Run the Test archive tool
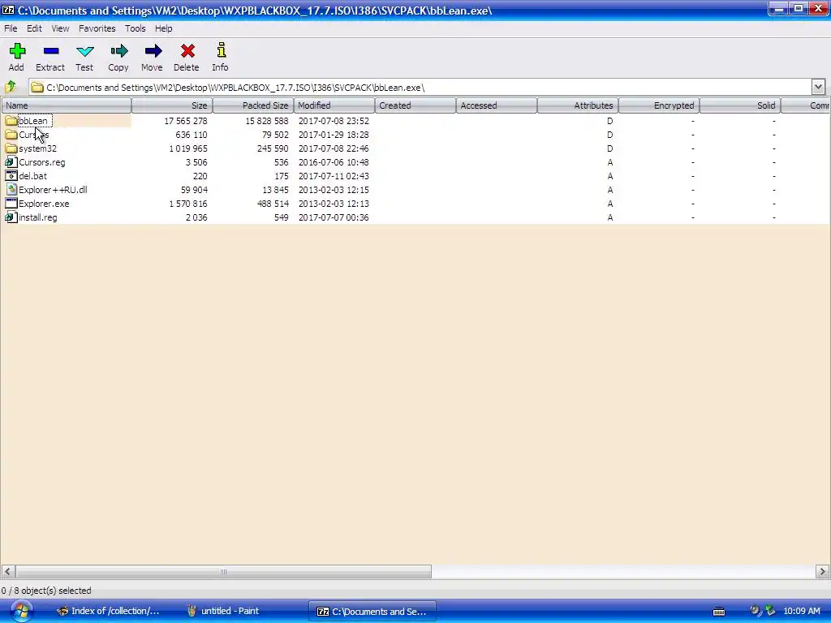Screen dimensions: 831x623 [84, 51]
